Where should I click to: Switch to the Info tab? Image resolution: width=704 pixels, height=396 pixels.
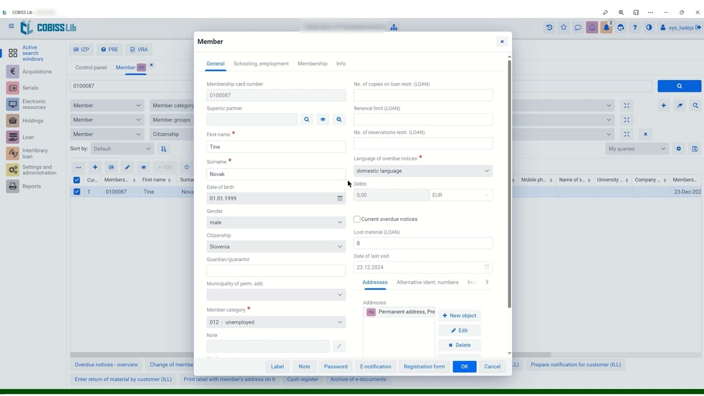click(x=341, y=64)
